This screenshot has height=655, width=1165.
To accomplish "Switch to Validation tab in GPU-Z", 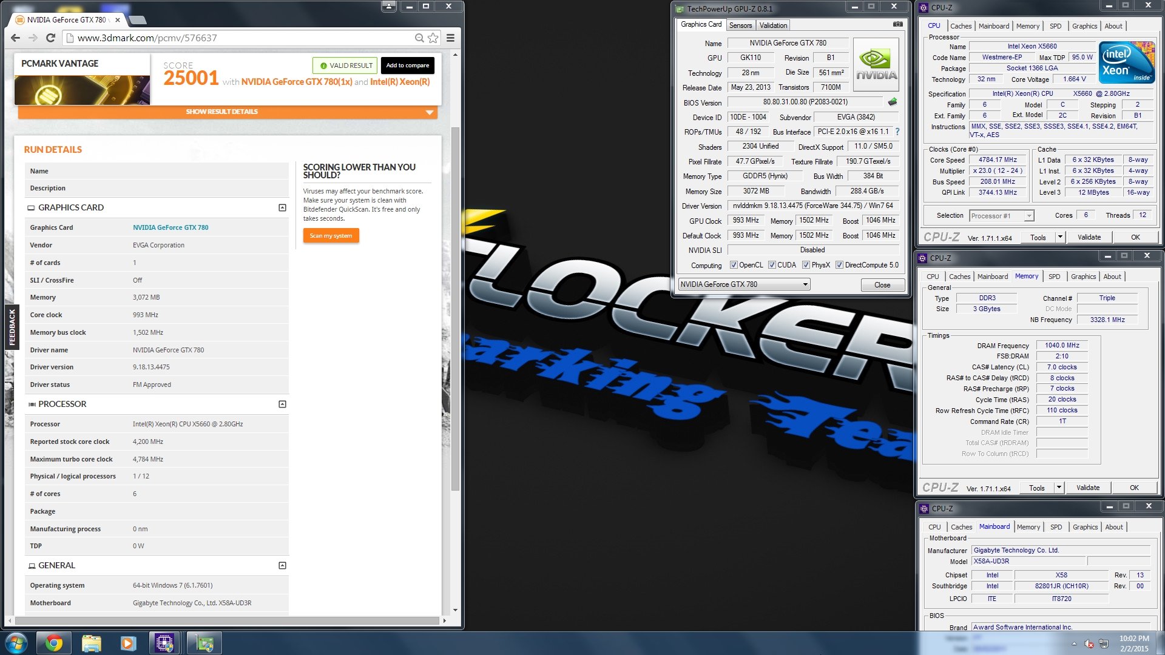I will click(x=773, y=25).
